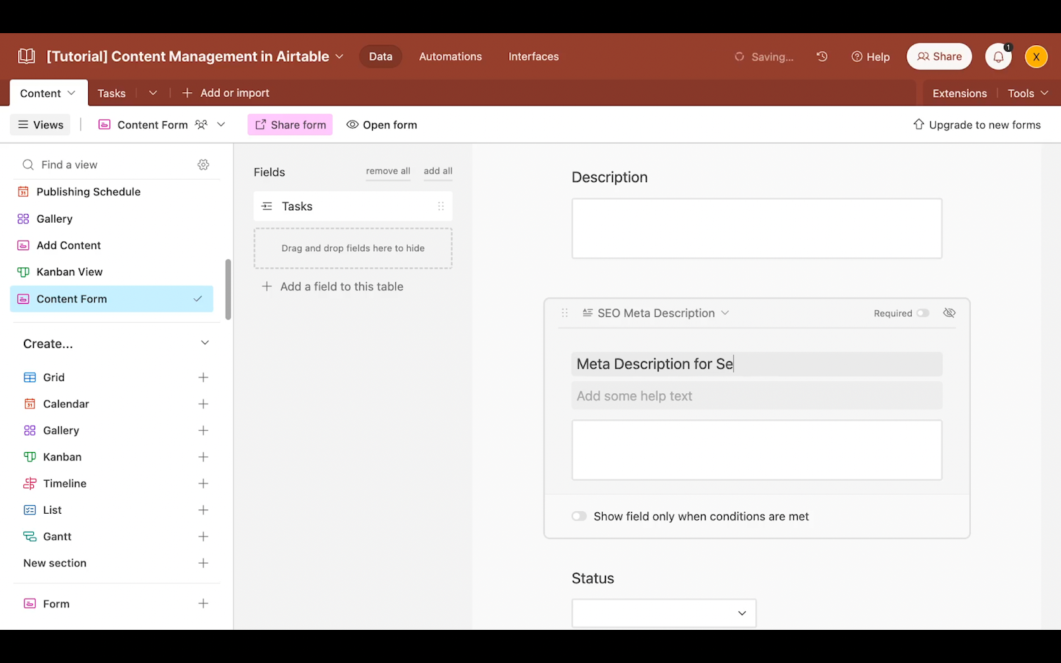
Task: Click add all fields link
Action: (x=438, y=171)
